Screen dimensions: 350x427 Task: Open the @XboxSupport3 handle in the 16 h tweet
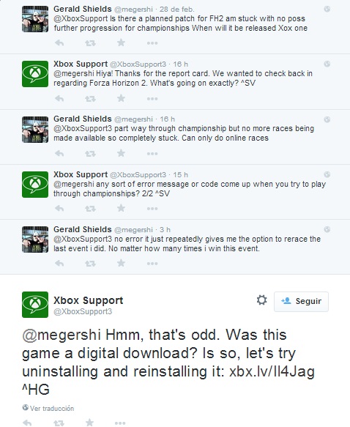point(138,64)
